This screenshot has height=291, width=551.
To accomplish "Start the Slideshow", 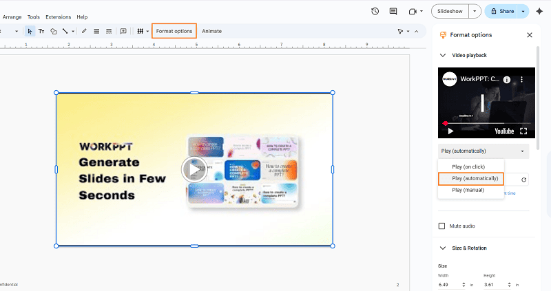I will click(x=450, y=11).
